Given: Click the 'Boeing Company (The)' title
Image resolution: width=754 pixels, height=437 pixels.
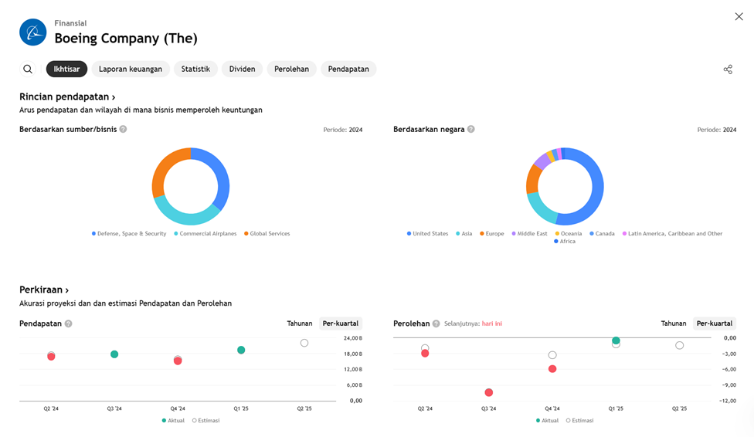Looking at the screenshot, I should (126, 39).
